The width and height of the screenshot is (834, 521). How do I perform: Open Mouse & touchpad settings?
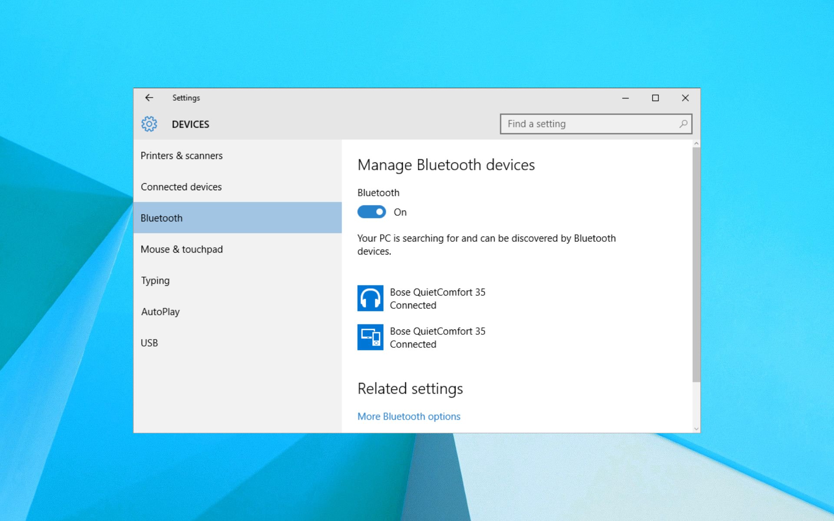pos(238,249)
